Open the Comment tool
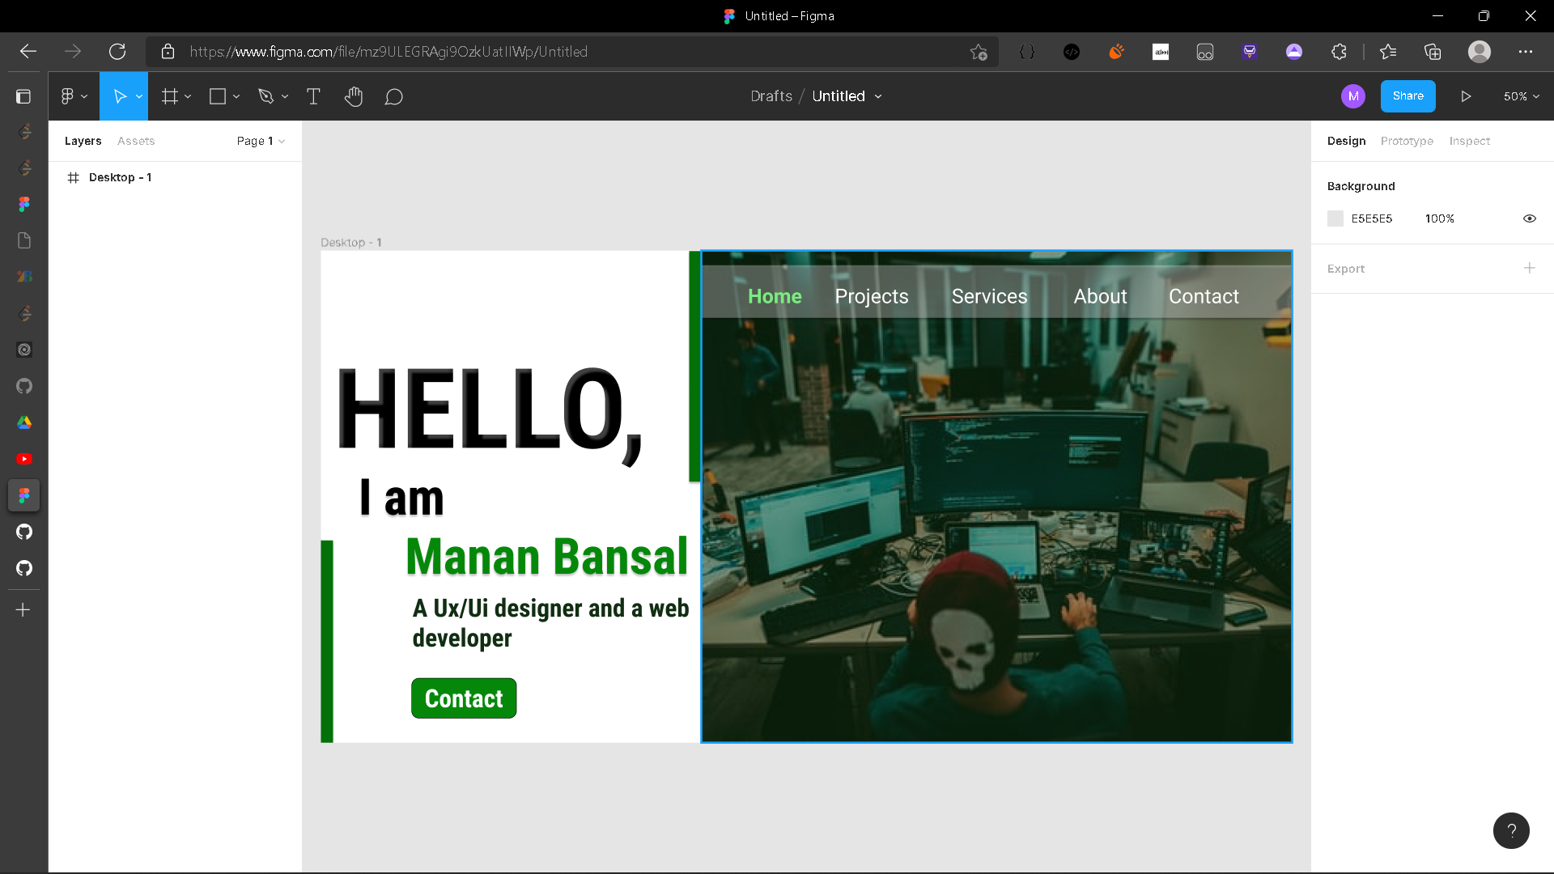Screen dimensions: 1554x874 click(394, 96)
